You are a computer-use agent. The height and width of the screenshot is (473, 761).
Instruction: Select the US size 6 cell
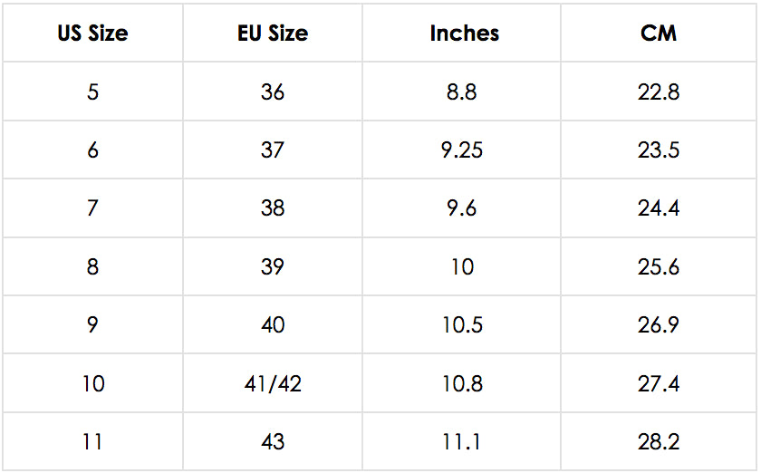[x=92, y=150]
